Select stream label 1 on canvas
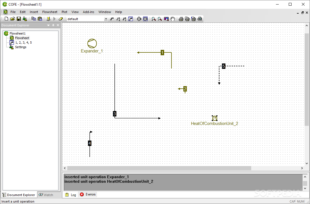The width and height of the screenshot is (310, 204). point(162,52)
